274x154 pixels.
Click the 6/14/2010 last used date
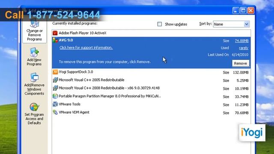click(240, 55)
